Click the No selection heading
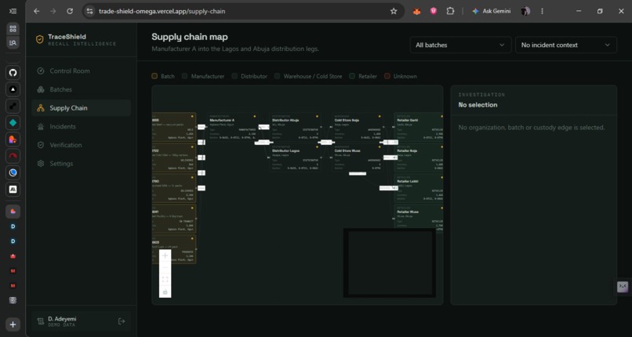 [478, 105]
